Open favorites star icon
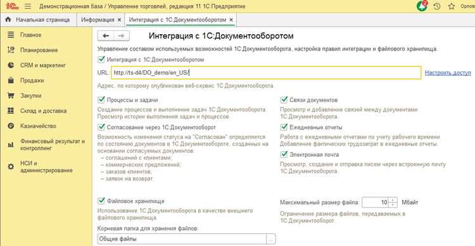Screen dimensions: 475x246 point(452,6)
